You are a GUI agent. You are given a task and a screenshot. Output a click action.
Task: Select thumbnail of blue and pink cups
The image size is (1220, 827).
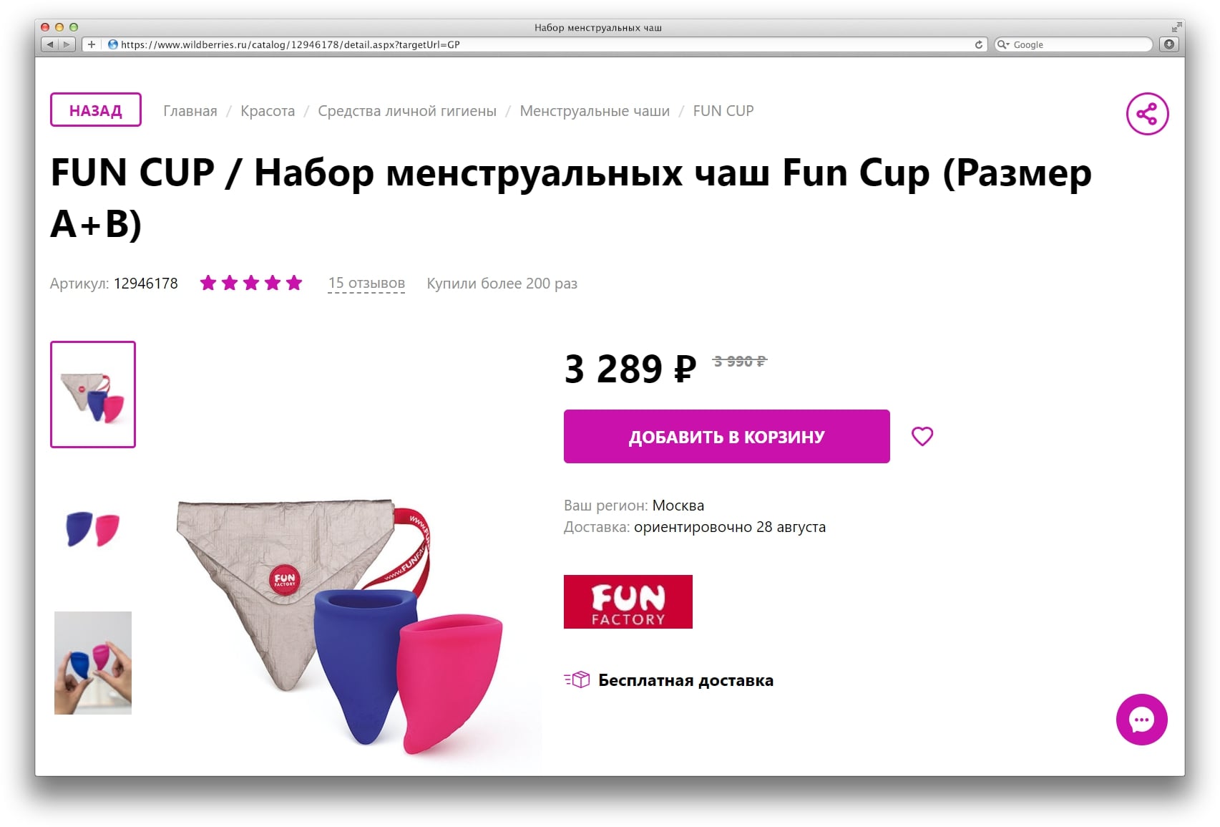93,529
